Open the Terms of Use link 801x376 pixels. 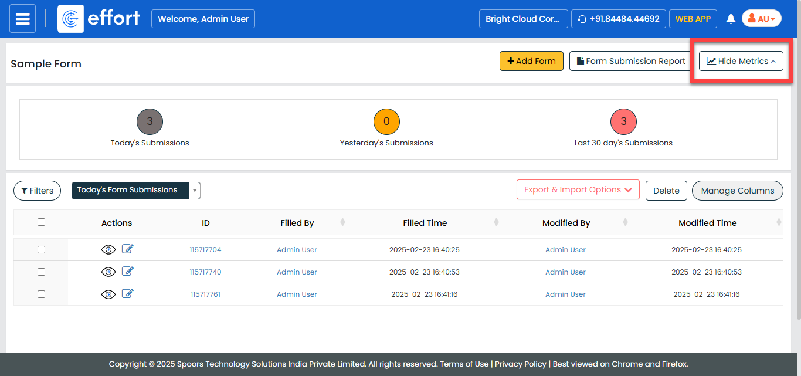point(464,364)
